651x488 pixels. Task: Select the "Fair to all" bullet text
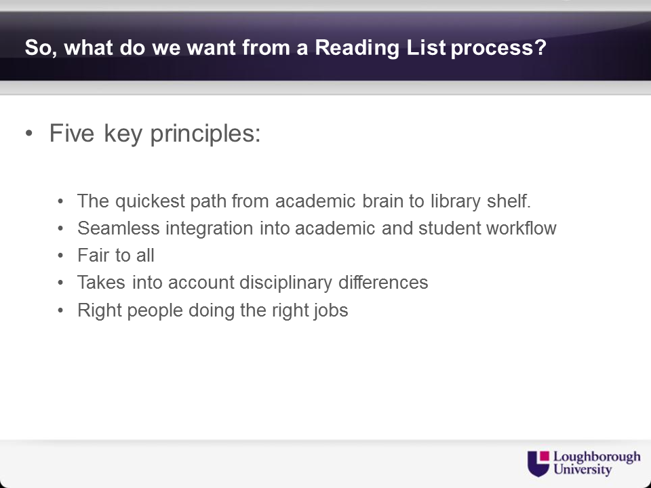pyautogui.click(x=116, y=255)
